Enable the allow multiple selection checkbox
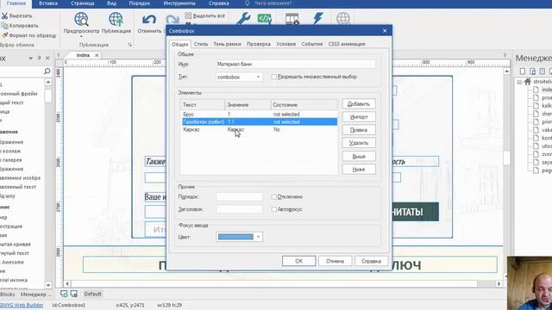Viewport: 552px width, 310px height. 274,77
